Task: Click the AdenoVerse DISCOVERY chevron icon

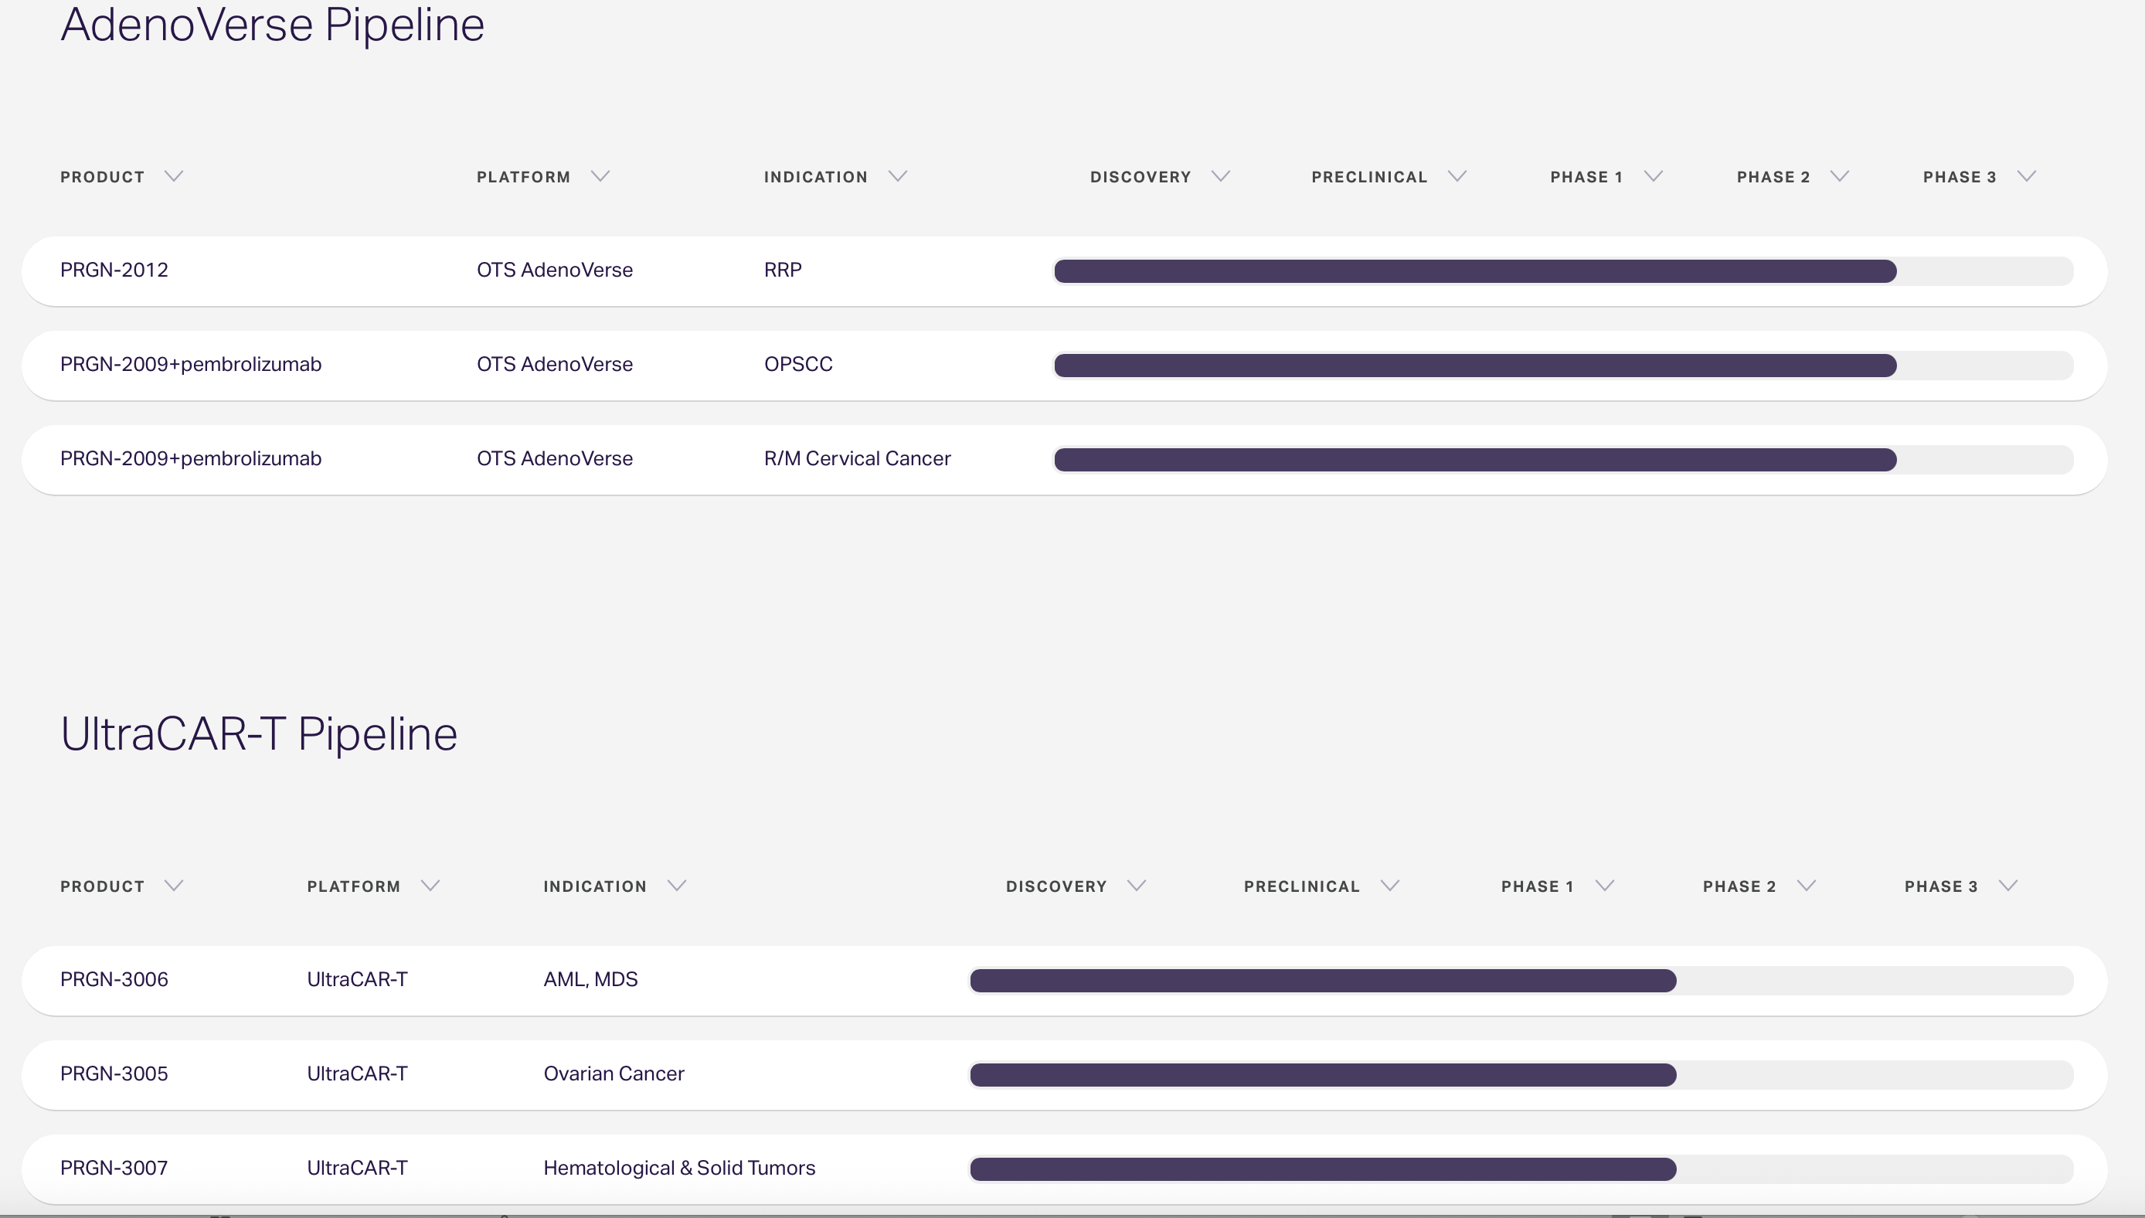Action: 1220,176
